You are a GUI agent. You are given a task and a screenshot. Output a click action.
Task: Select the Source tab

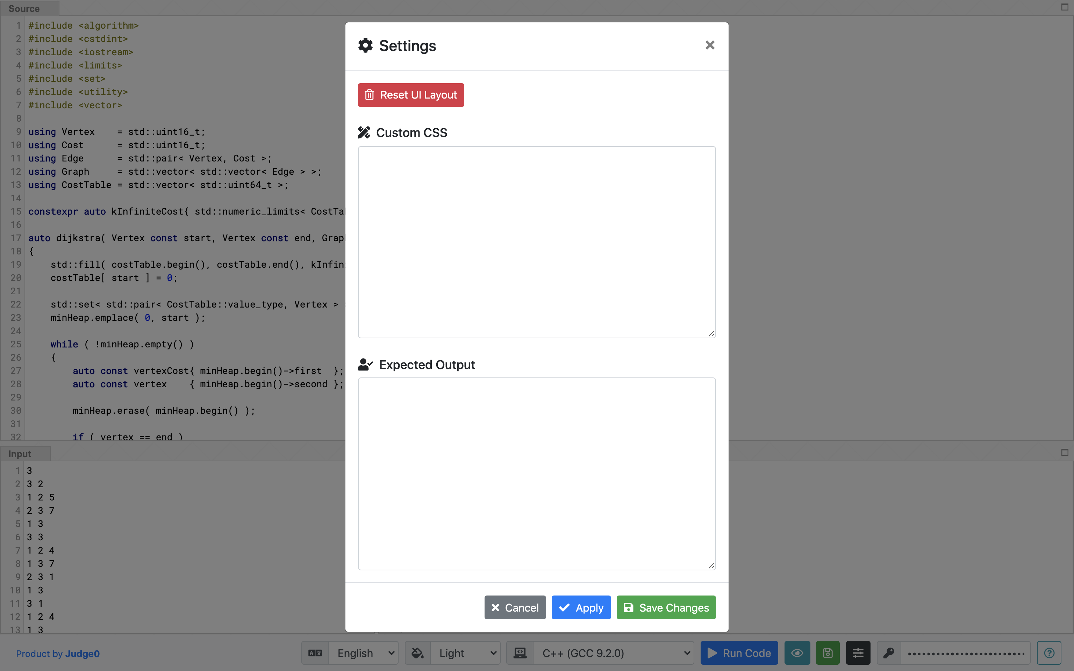point(24,8)
